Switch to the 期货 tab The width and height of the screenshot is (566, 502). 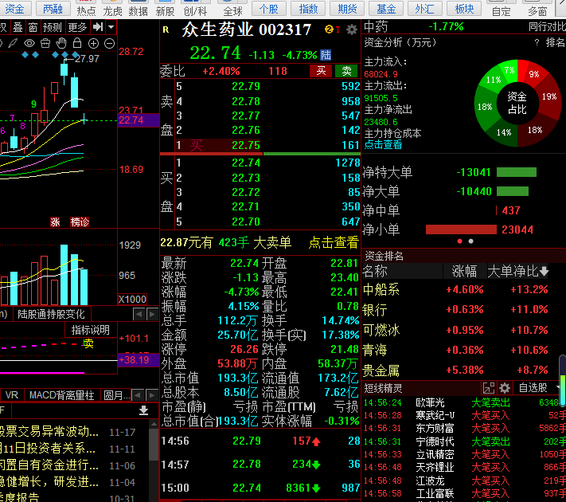point(347,8)
